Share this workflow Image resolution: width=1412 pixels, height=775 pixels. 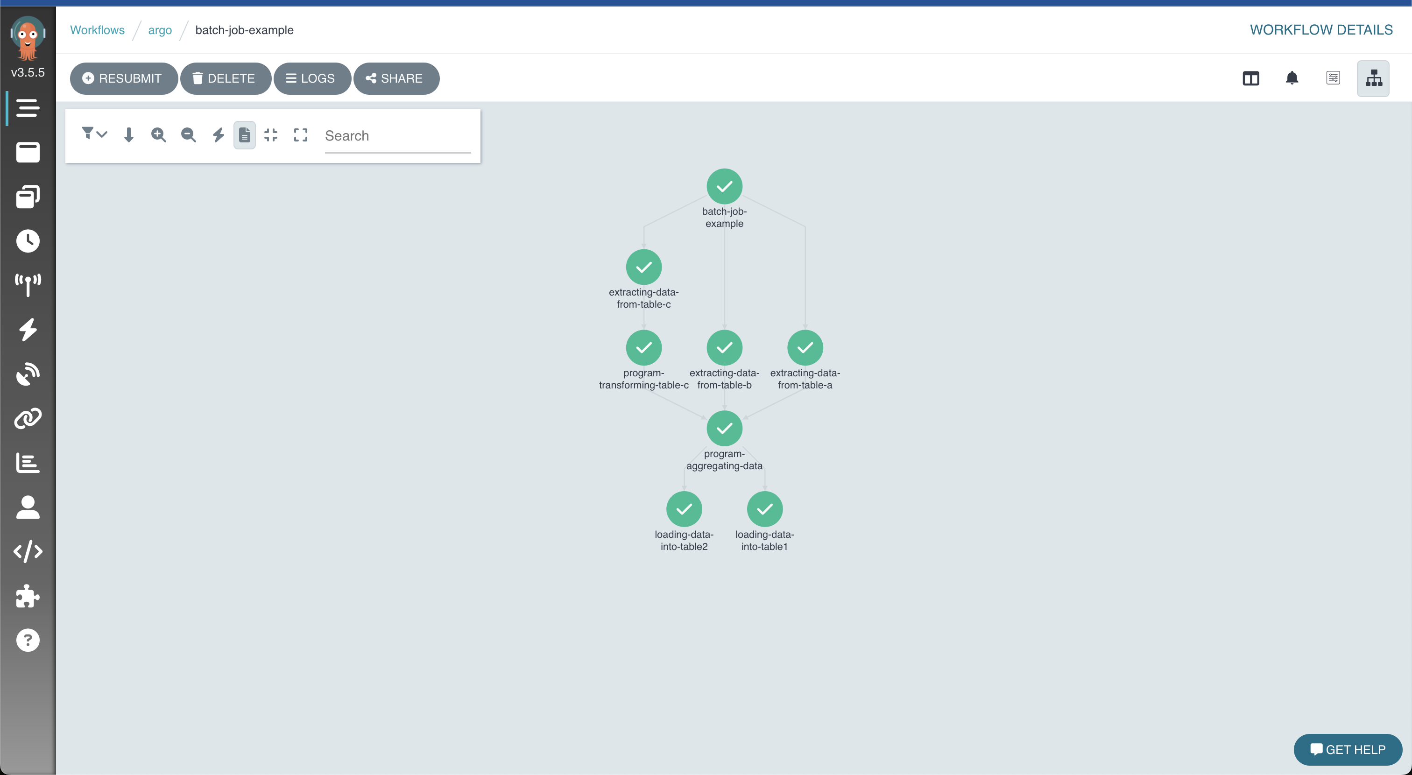[396, 78]
